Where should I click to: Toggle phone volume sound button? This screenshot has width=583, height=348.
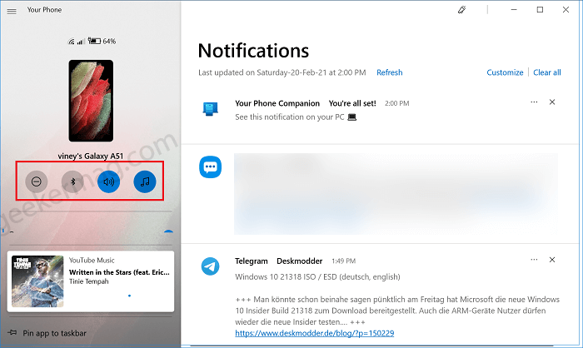pyautogui.click(x=108, y=181)
